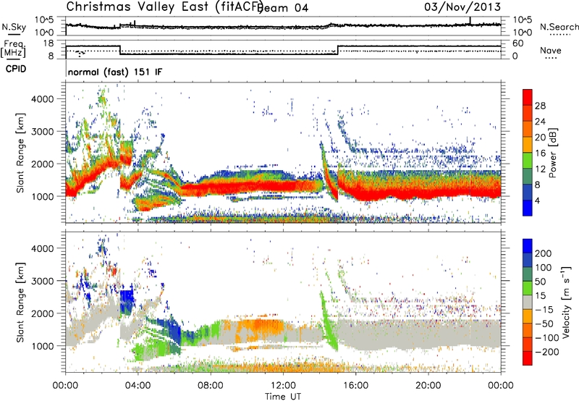Screen dimensions: 579x401
Task: Click the 'Nave' legend label
Action: [551, 50]
